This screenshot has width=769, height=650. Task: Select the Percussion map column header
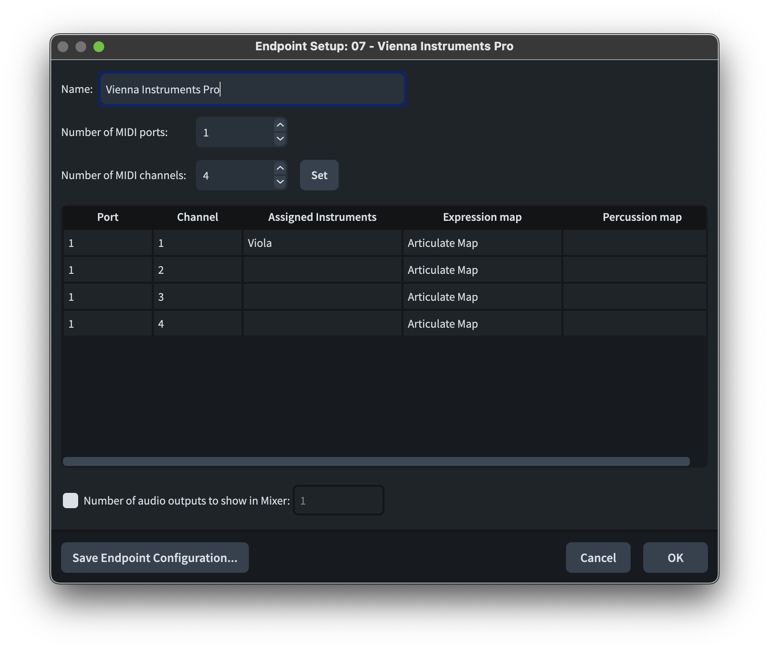[634, 217]
